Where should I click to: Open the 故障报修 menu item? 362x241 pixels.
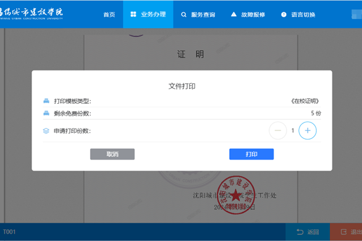[x=248, y=15]
